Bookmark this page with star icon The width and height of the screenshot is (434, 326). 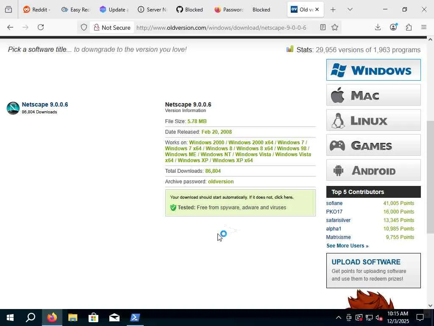click(335, 27)
